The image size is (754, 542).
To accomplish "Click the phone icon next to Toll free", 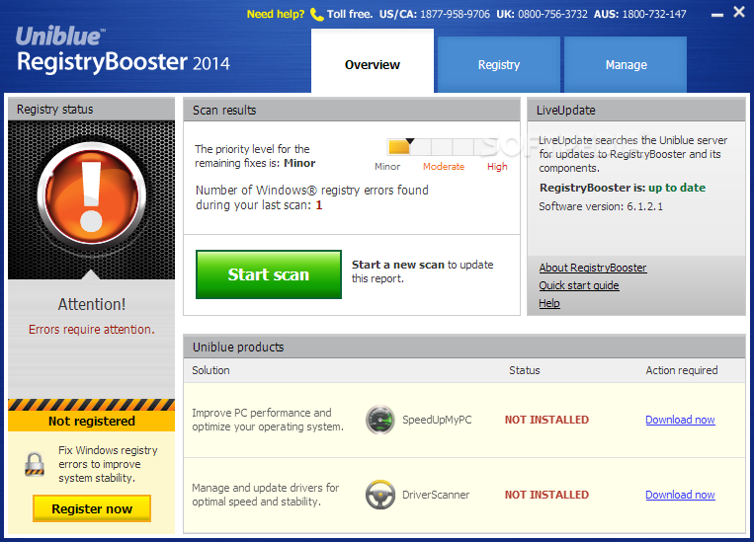I will [316, 15].
